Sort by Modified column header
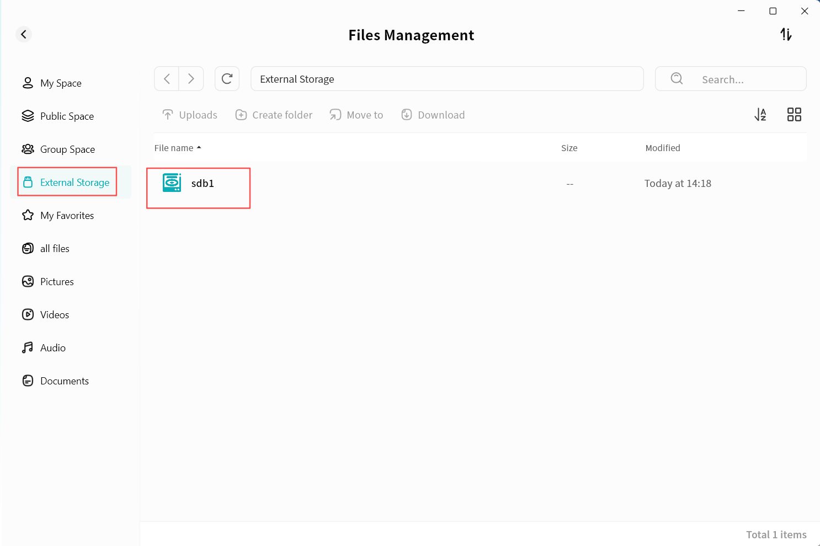Viewport: 820px width, 546px height. point(663,148)
